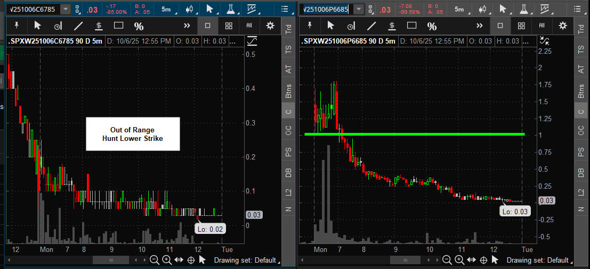Choose the percent tool in right chart toolbar
Image resolution: width=590 pixels, height=269 pixels.
[x=432, y=26]
